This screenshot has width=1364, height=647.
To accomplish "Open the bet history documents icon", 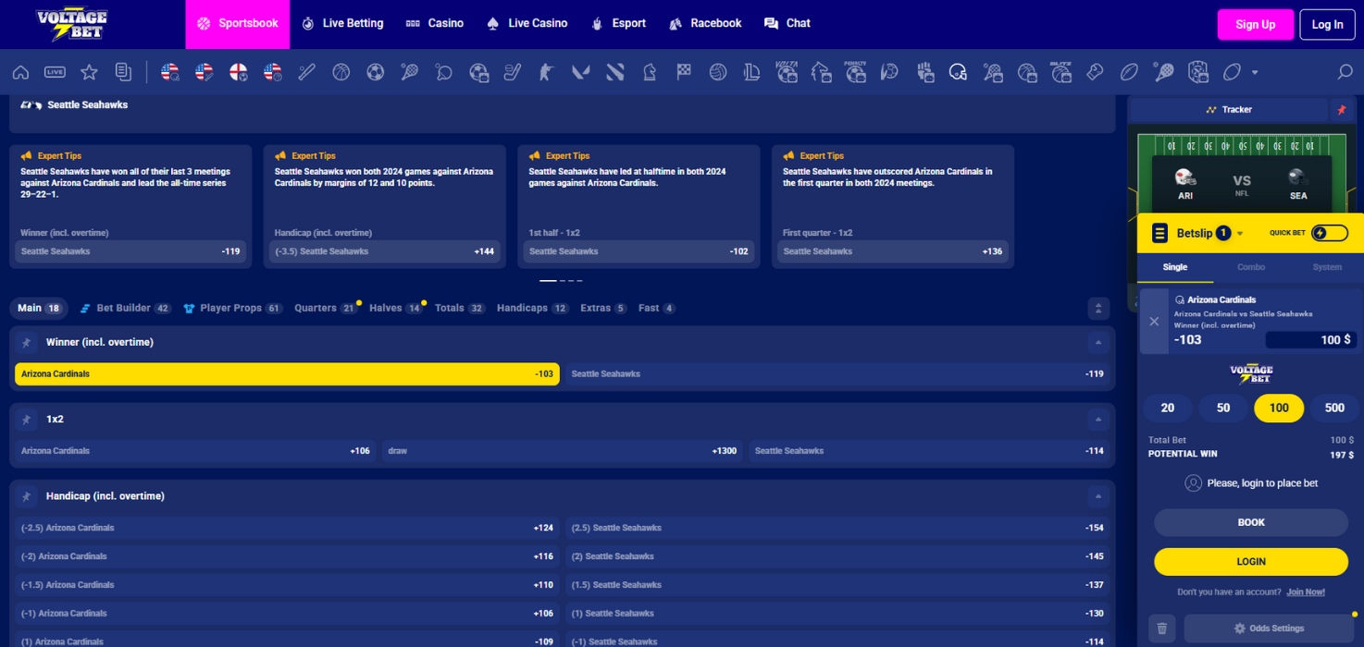I will (x=123, y=72).
